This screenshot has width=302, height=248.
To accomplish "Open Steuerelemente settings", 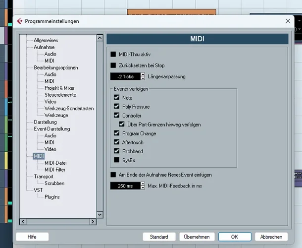I will 60,95.
